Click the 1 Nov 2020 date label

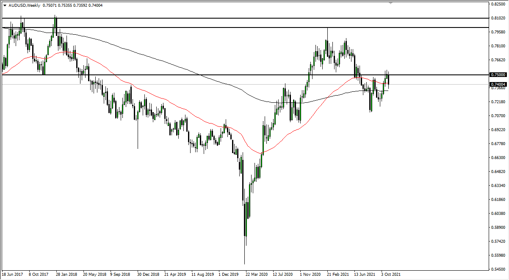pyautogui.click(x=310, y=274)
